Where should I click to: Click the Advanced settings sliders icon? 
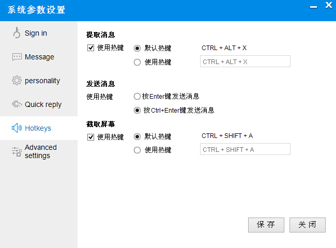pos(17,151)
